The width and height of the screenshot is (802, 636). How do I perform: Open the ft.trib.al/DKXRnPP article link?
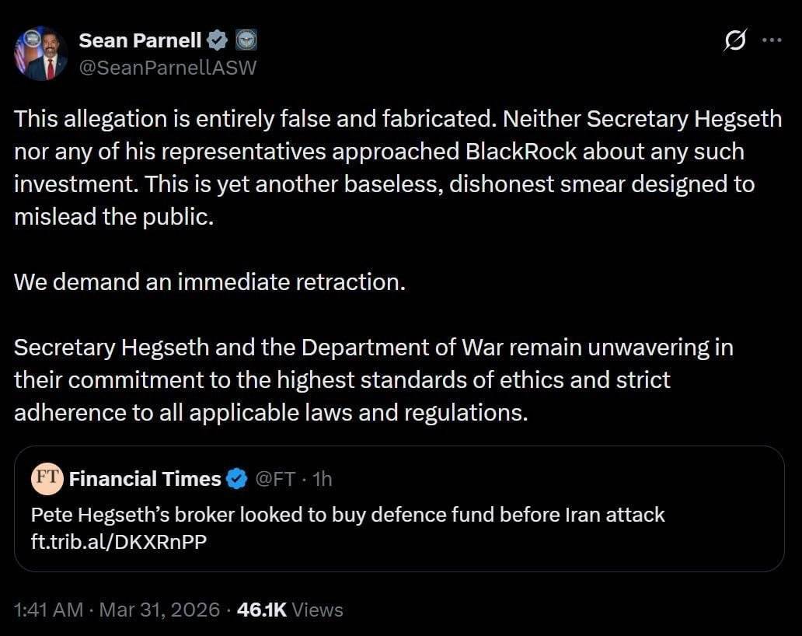click(x=119, y=543)
